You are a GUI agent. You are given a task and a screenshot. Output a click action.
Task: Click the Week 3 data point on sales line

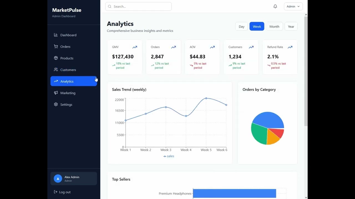pyautogui.click(x=166, y=107)
